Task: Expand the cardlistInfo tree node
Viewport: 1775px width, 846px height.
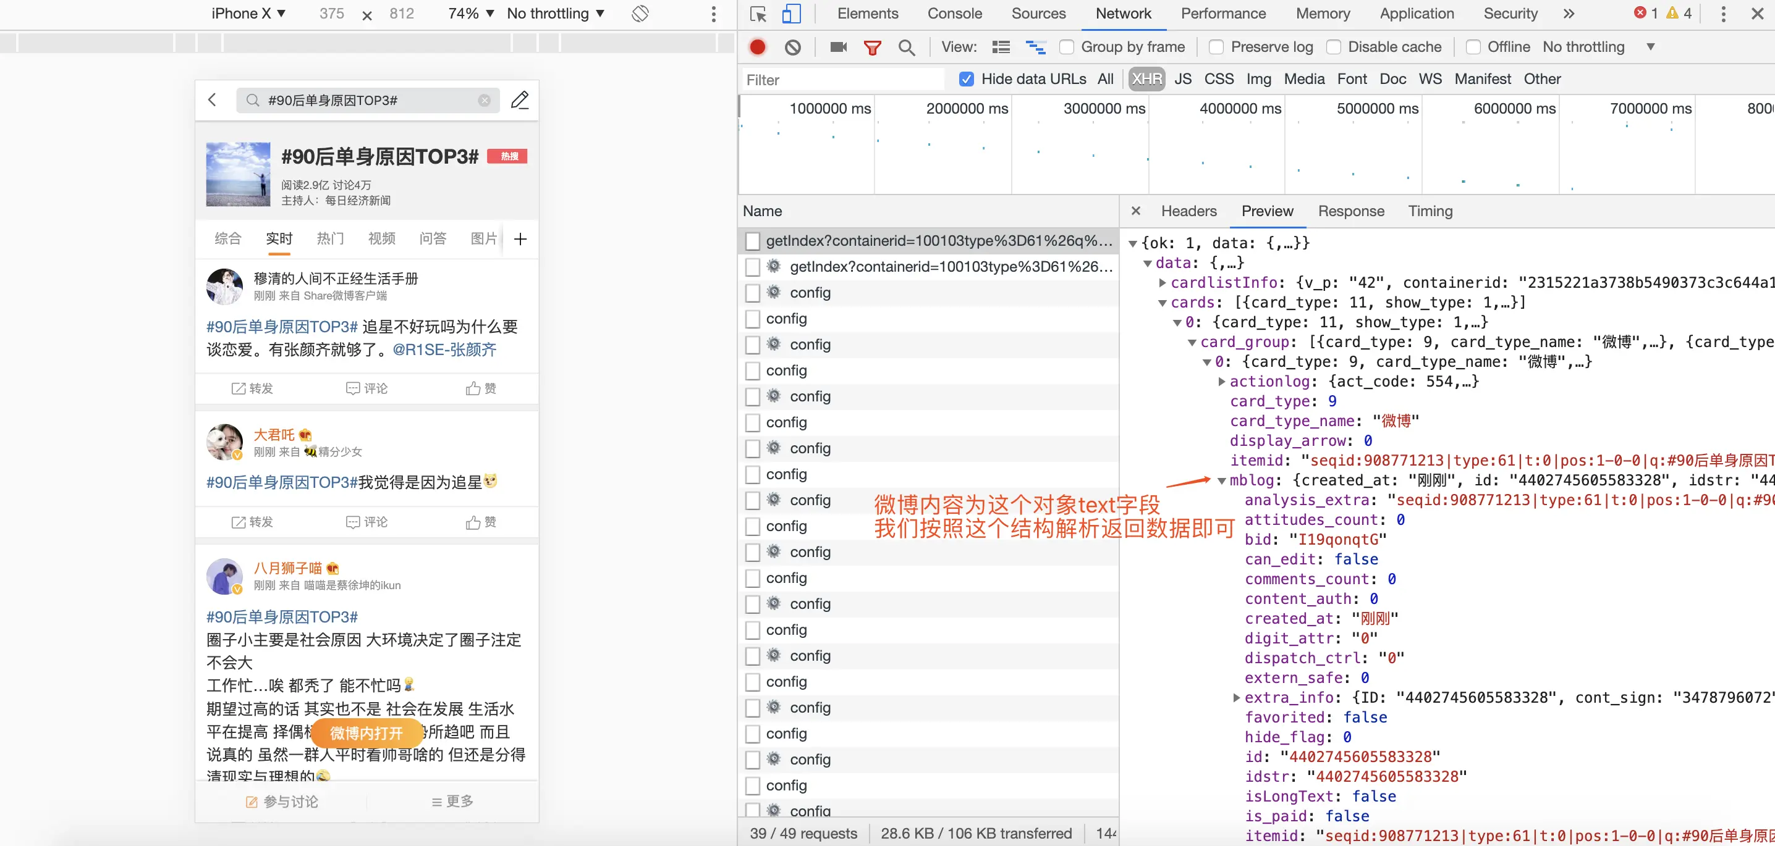Action: click(x=1163, y=283)
